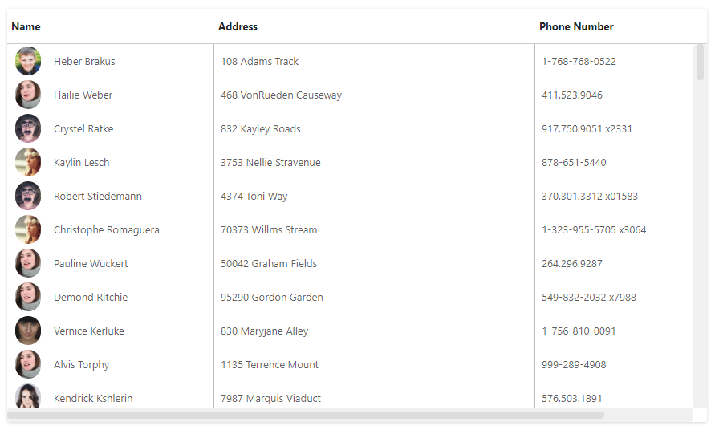The width and height of the screenshot is (715, 430).
Task: Select Vernice Kerluke's profile photo
Action: click(28, 331)
